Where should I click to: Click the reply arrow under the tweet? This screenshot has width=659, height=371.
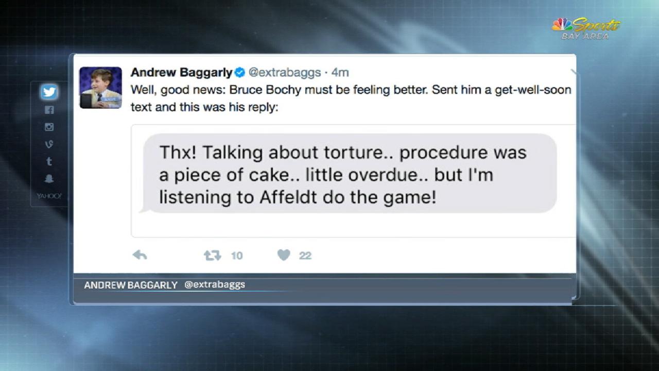click(x=140, y=255)
